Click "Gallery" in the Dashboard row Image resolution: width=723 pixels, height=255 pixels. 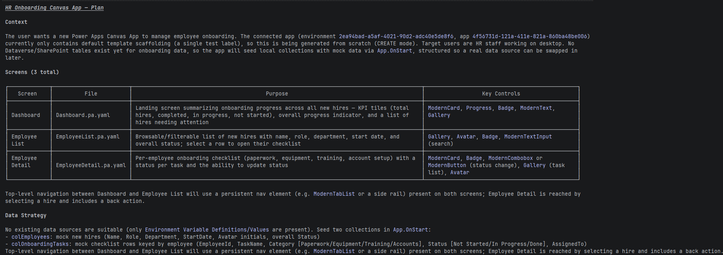tap(439, 115)
